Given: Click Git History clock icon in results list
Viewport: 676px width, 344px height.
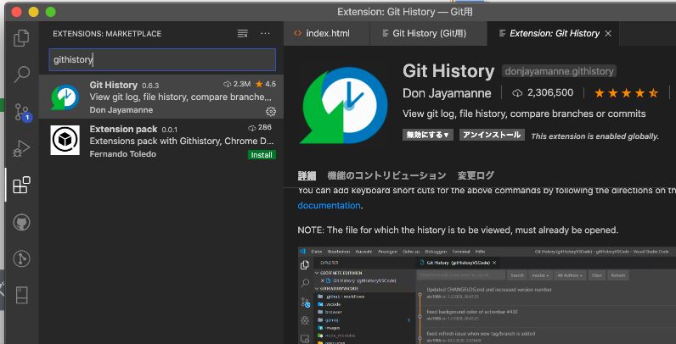Looking at the screenshot, I should click(x=65, y=97).
